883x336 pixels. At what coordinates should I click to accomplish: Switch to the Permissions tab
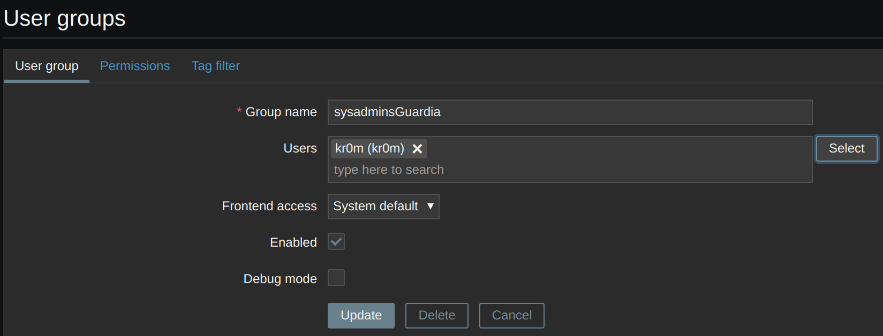pyautogui.click(x=135, y=66)
